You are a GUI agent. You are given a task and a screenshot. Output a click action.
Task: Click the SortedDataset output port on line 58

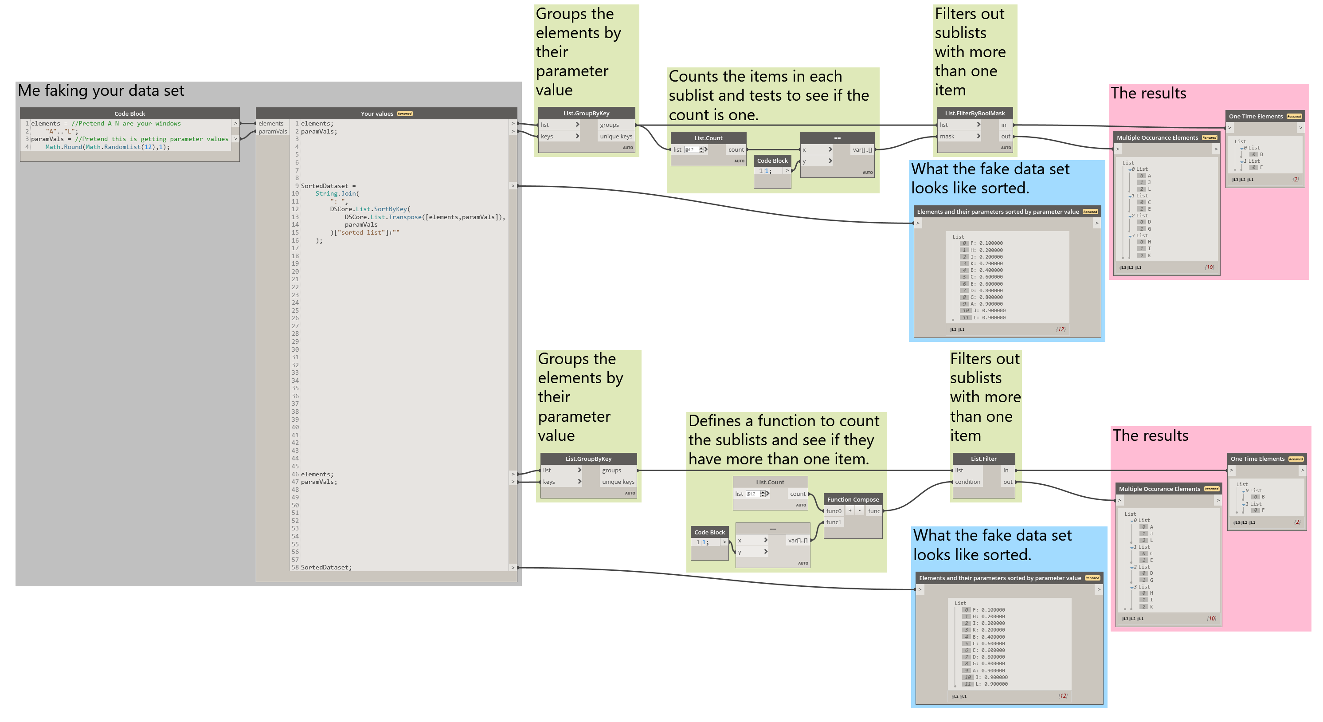coord(513,567)
